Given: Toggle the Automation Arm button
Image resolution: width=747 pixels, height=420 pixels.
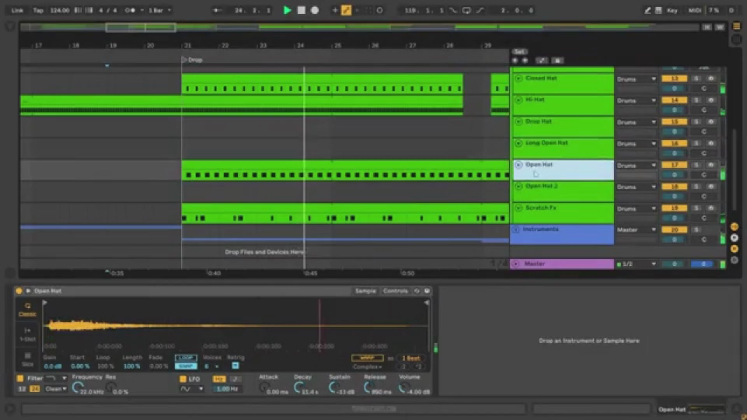Looking at the screenshot, I should pyautogui.click(x=346, y=10).
